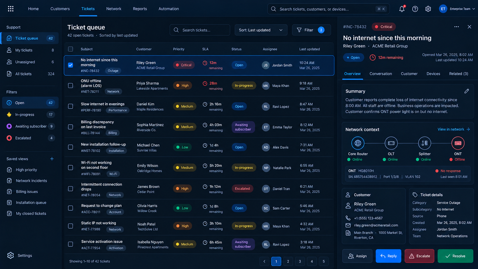Open the Filter options button
The width and height of the screenshot is (478, 269).
[311, 30]
